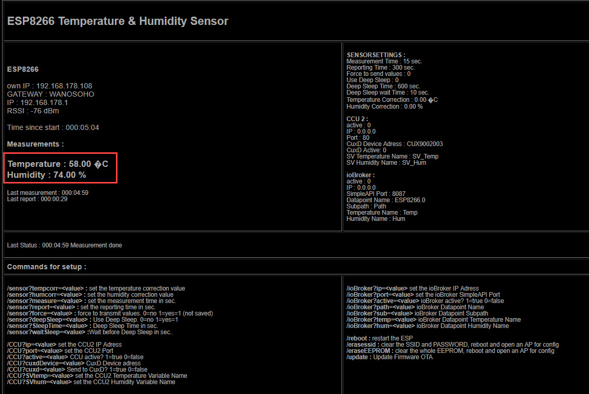Click the /ioBroker?ip=<value> command
Screen dimensions: 589x394
413,288
